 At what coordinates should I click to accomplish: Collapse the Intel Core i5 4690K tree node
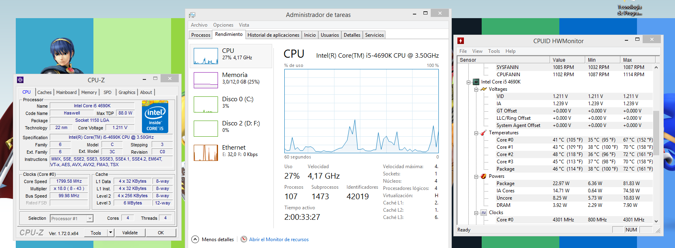(x=469, y=82)
